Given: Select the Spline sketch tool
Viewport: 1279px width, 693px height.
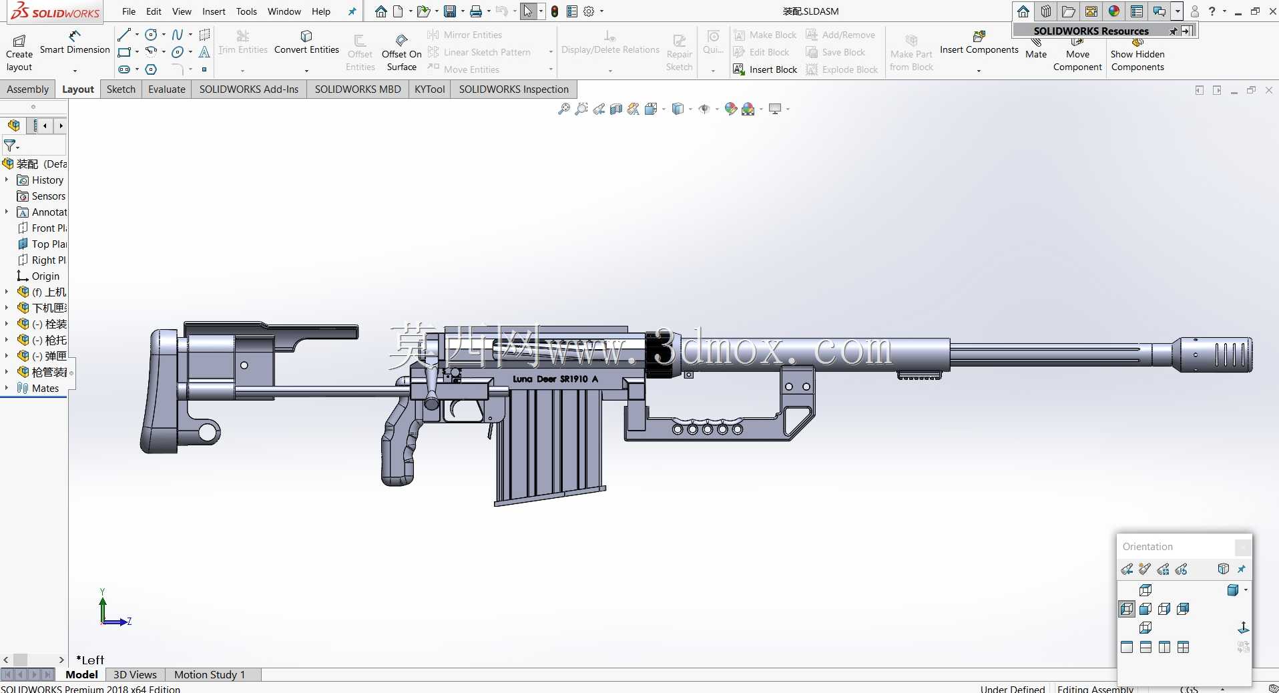Looking at the screenshot, I should (178, 35).
